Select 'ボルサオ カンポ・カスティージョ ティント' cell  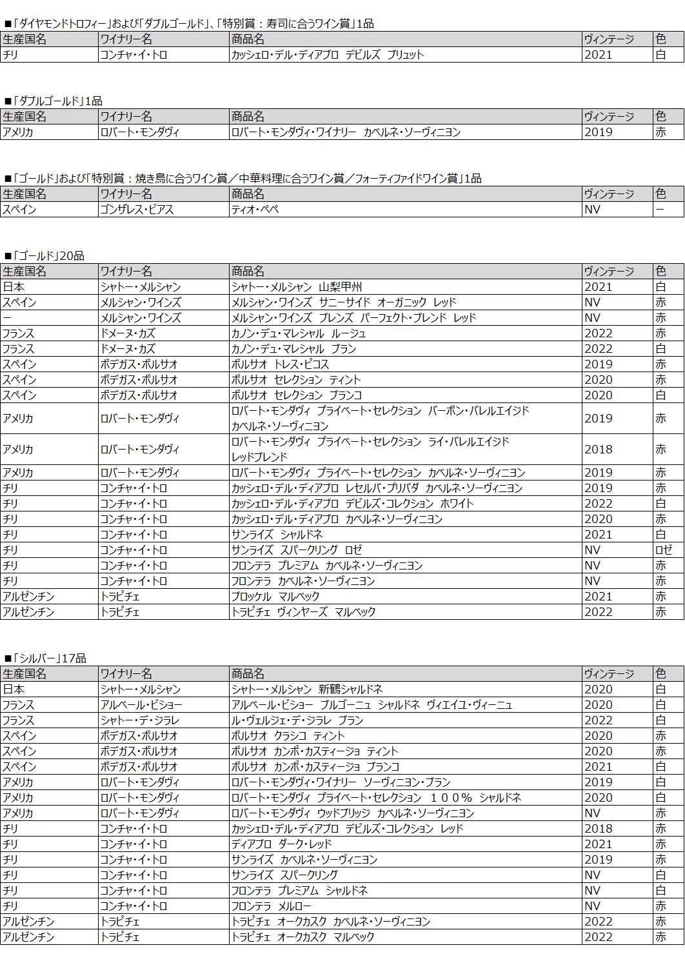[x=405, y=751]
